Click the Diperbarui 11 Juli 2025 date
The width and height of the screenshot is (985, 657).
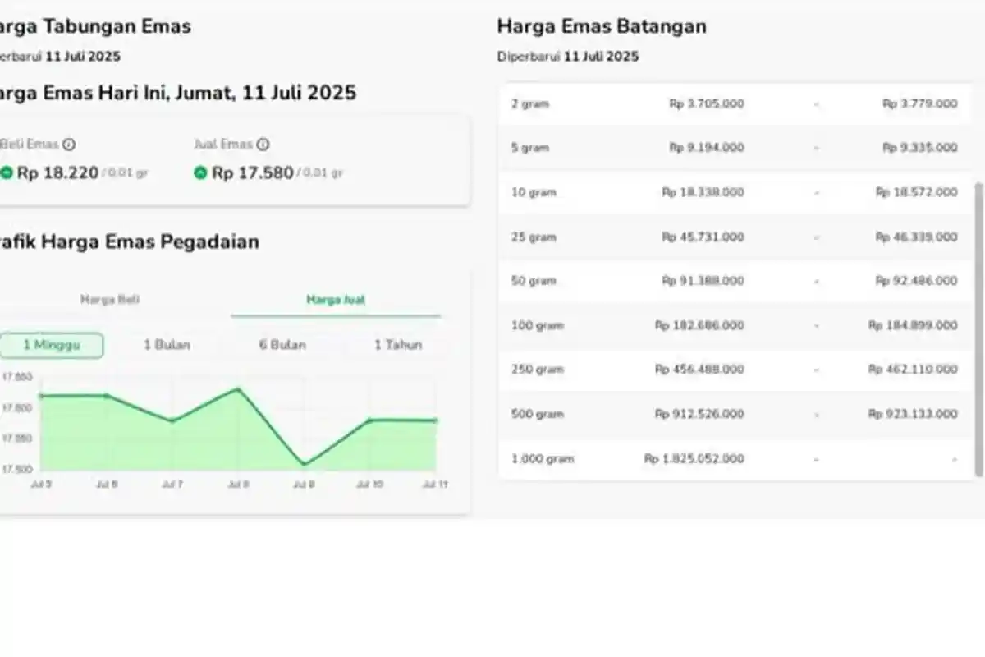click(x=568, y=56)
